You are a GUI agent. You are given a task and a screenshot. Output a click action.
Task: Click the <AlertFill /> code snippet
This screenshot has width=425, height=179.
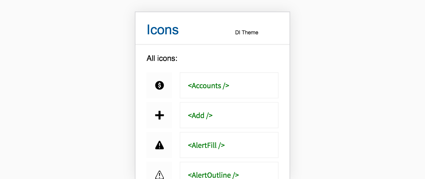point(206,145)
